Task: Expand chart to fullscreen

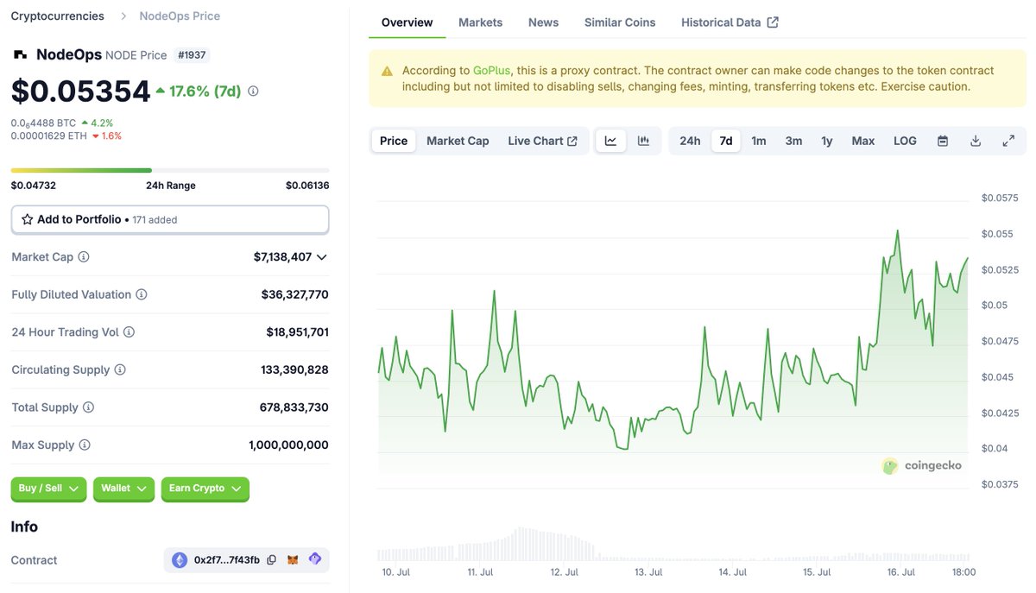Action: [1008, 141]
